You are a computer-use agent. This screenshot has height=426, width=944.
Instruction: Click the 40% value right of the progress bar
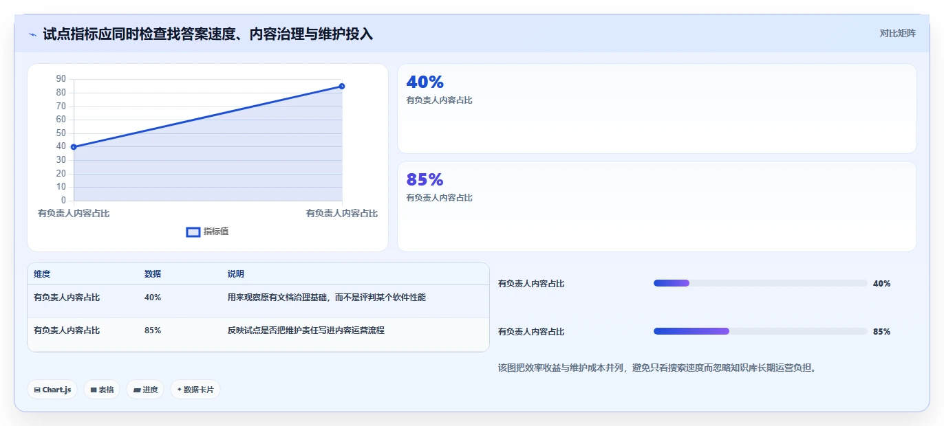[x=881, y=284]
